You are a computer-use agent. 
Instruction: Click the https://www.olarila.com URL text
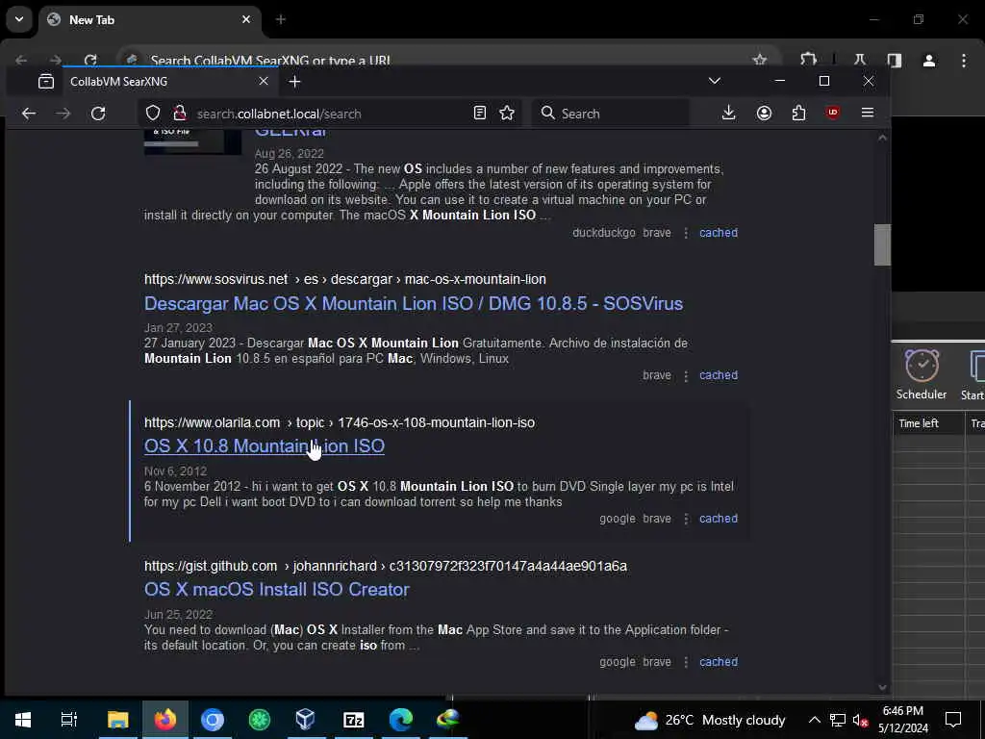pos(212,422)
